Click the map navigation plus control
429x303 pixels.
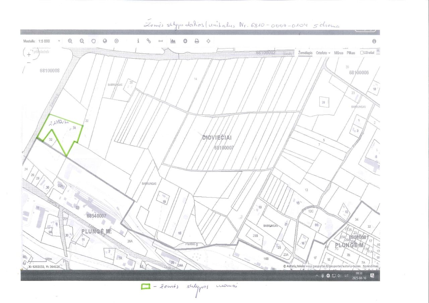29,54
